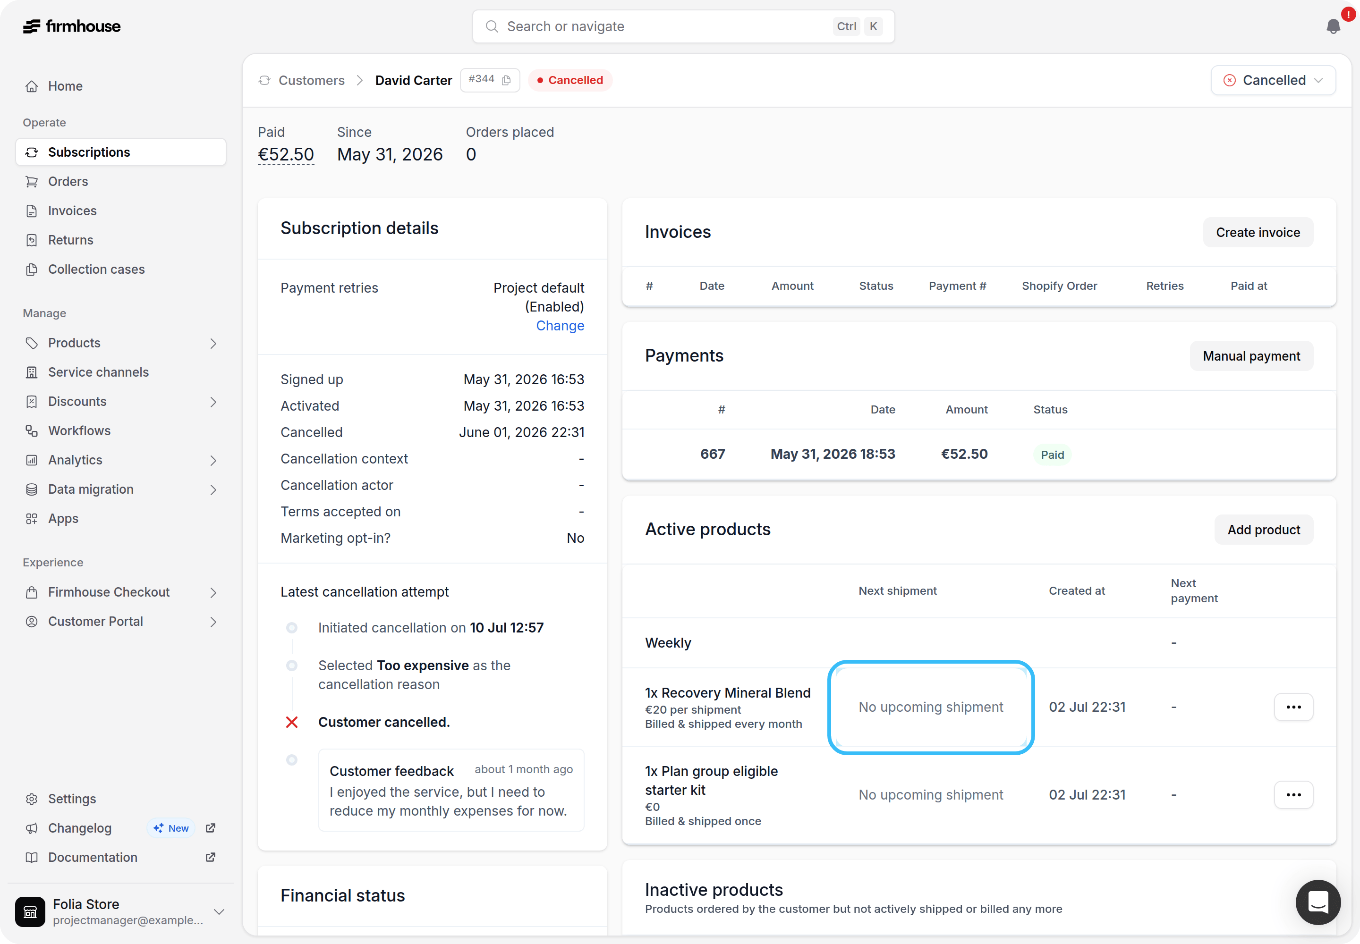Image resolution: width=1360 pixels, height=944 pixels.
Task: Click the Folia Store avatar icon
Action: pos(30,912)
